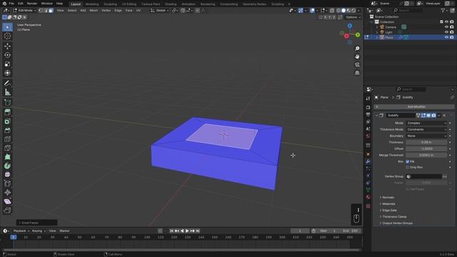Select the Knife tool
This screenshot has height=257, width=457.
pos(7,148)
